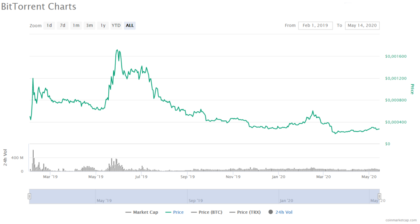Edit the From date field Feb 1, 2019
The width and height of the screenshot is (420, 224).
coord(315,25)
